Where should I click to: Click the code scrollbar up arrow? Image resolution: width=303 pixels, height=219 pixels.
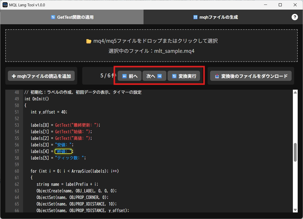point(295,93)
